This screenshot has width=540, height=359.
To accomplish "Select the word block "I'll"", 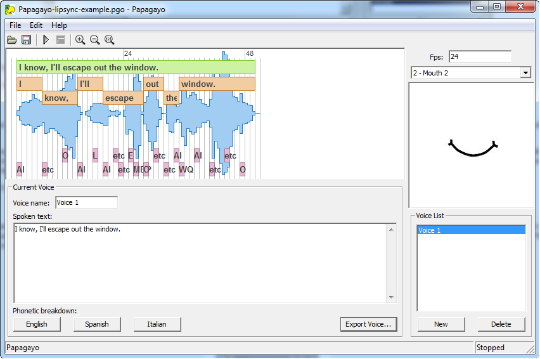I will coord(90,84).
